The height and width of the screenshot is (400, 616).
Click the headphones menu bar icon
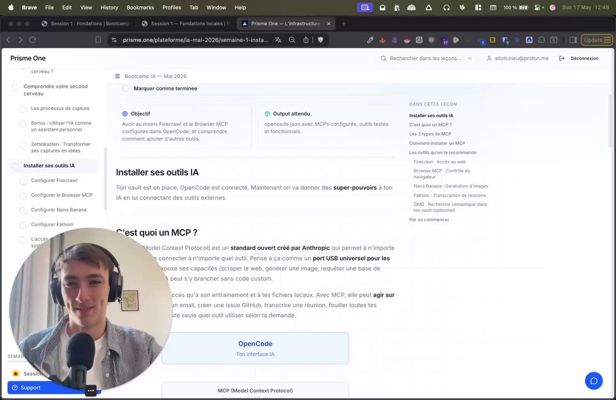click(446, 7)
